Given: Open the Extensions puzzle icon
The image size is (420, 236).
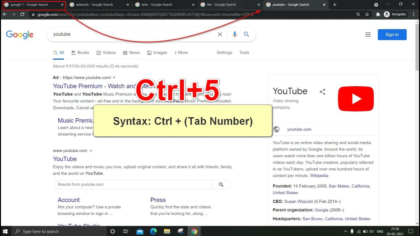Looking at the screenshot, I should [378, 14].
